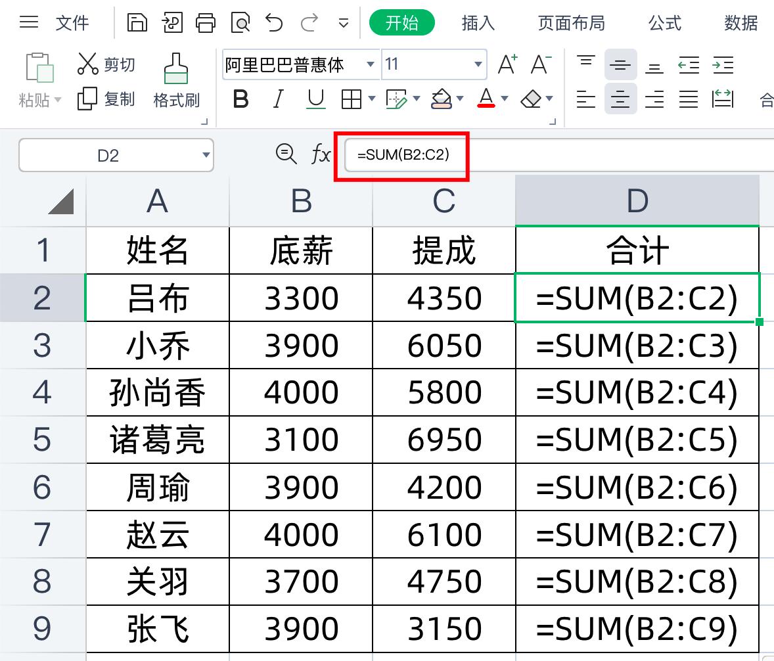Open print preview
This screenshot has width=774, height=661.
(x=240, y=22)
